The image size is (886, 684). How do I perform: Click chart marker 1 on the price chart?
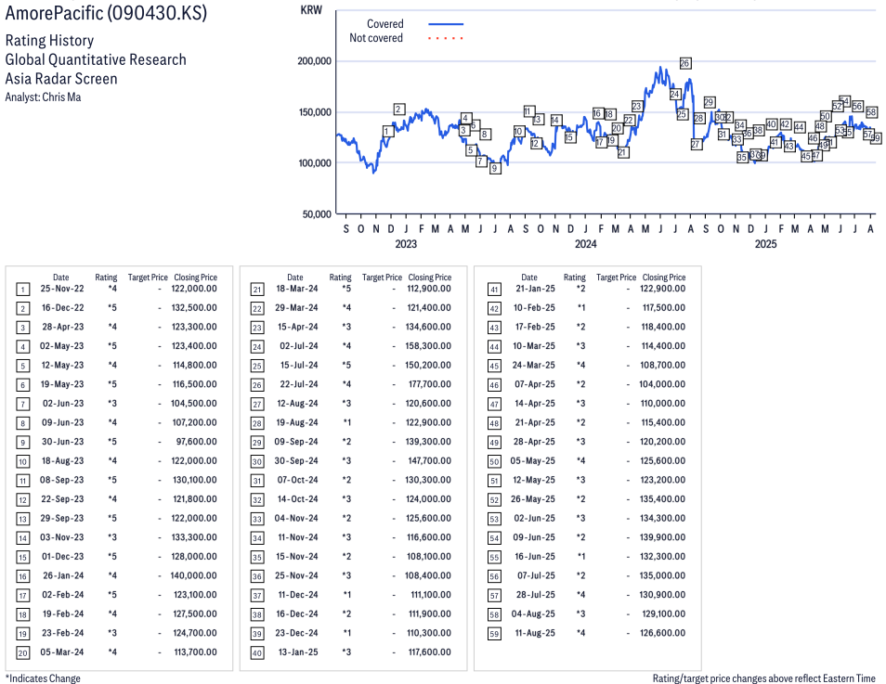tap(387, 132)
